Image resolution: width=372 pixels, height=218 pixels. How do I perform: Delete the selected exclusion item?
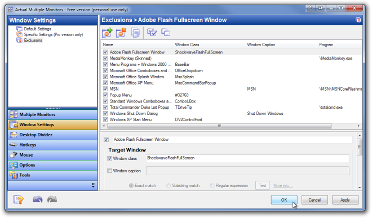121,33
